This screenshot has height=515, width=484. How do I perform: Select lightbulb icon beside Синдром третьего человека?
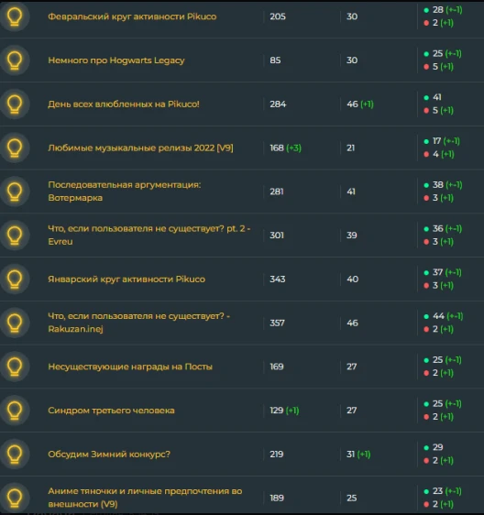tap(15, 410)
